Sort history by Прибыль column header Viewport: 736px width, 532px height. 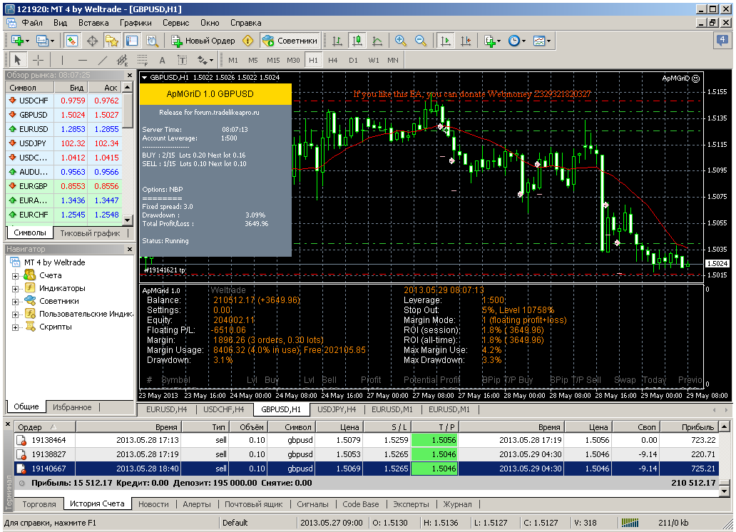coord(690,427)
